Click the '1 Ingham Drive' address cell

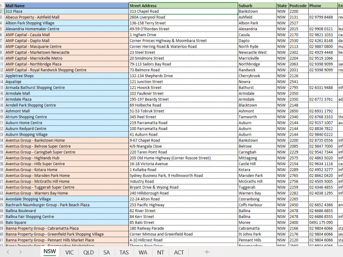coord(183,35)
